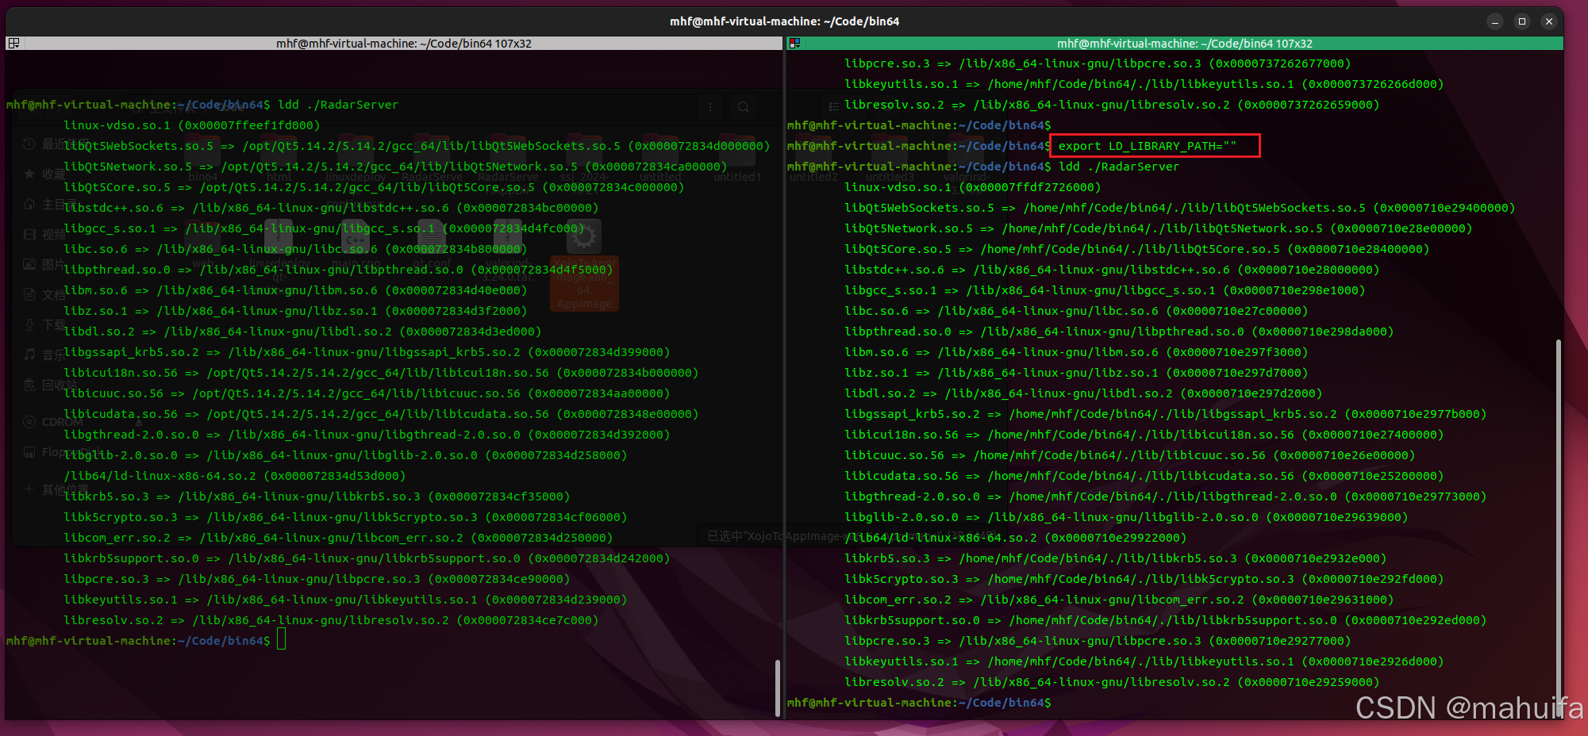This screenshot has height=736, width=1588.
Task: Open the right pane's terminal group icon menu
Action: click(x=794, y=44)
